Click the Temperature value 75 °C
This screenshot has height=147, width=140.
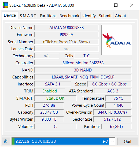point(119,98)
